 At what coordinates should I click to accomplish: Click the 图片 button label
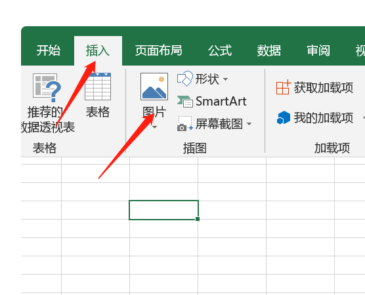(154, 112)
